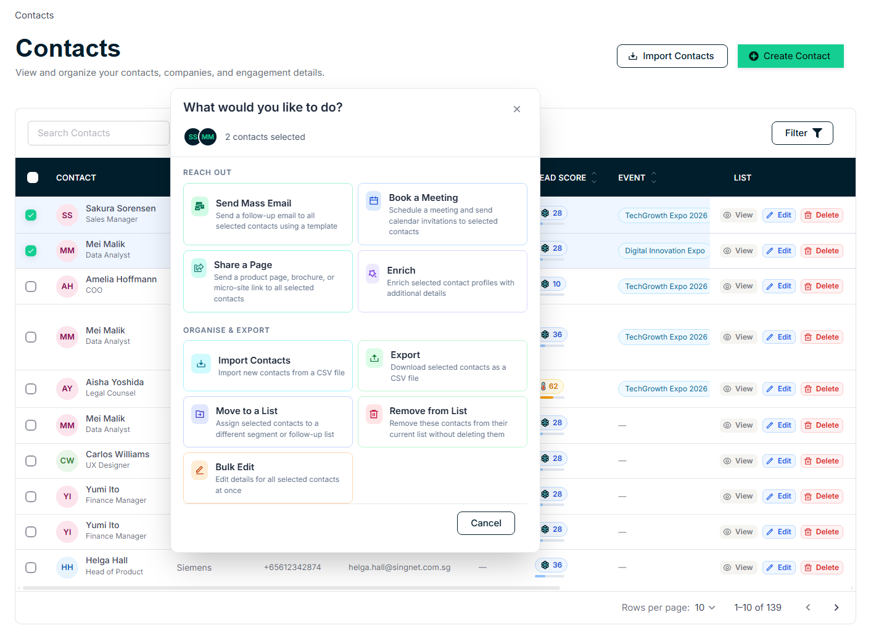This screenshot has width=871, height=644.
Task: Click the MM avatar in the dialog header
Action: tap(208, 137)
